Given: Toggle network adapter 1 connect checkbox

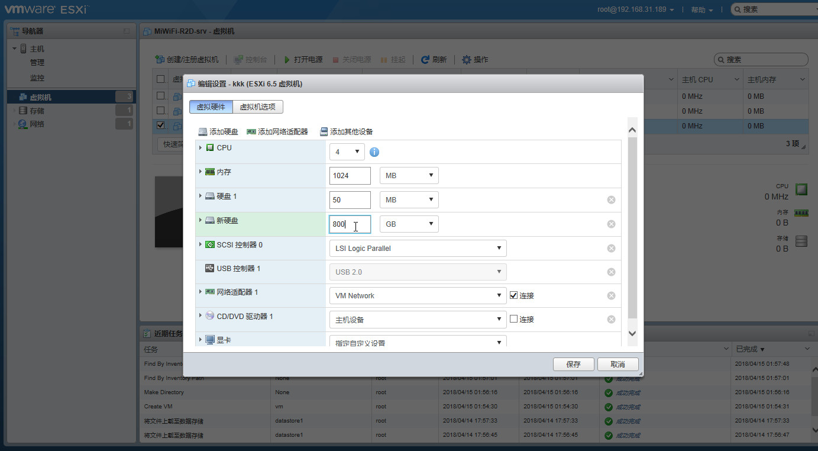Looking at the screenshot, I should point(513,295).
